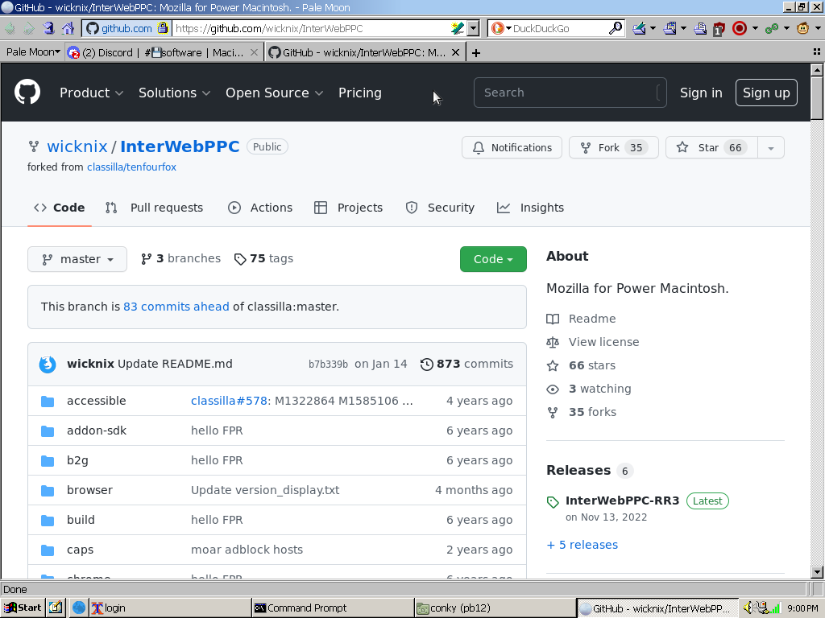Toggle Notifications for this repository

512,148
